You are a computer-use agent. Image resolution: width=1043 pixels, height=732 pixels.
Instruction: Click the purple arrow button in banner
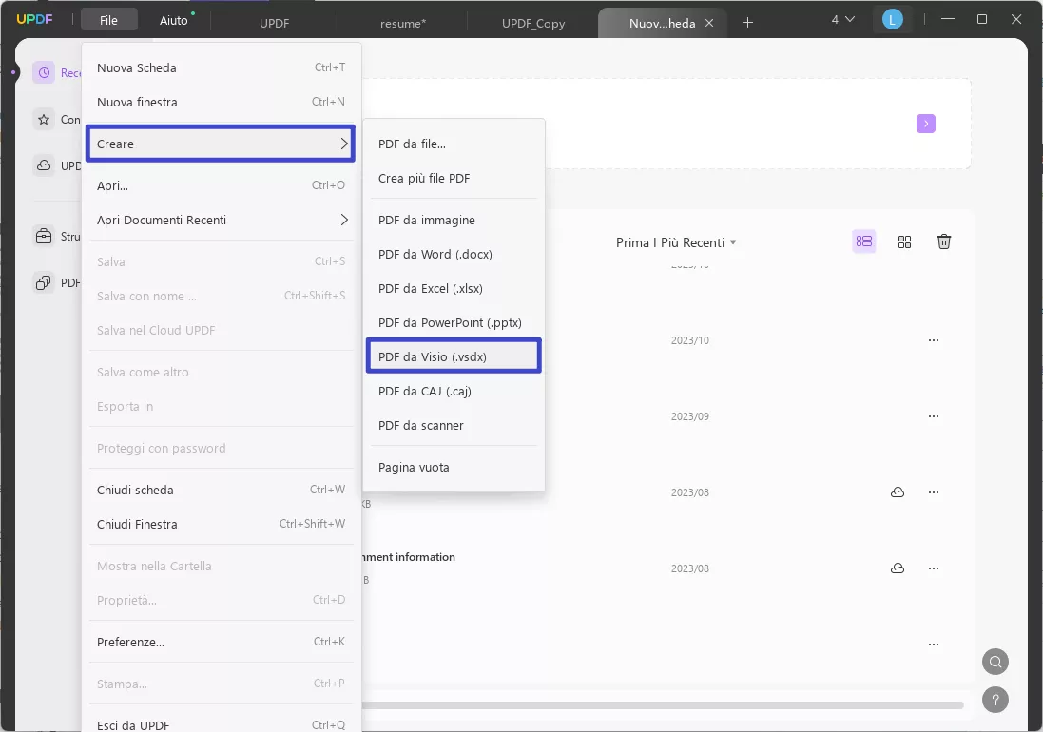(x=925, y=124)
